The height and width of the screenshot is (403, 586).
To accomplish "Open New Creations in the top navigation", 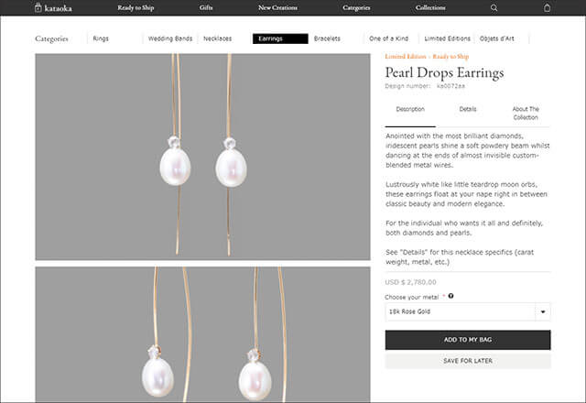I will 277,8.
